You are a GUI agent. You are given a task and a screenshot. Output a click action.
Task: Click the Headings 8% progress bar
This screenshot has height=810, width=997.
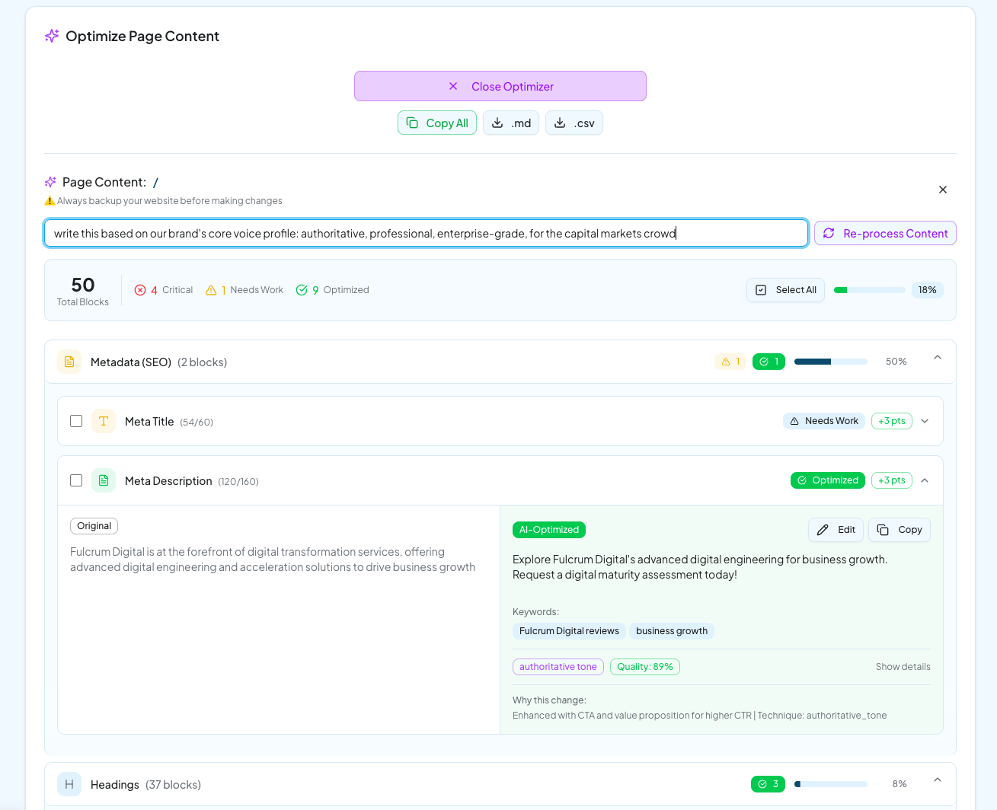click(x=831, y=784)
